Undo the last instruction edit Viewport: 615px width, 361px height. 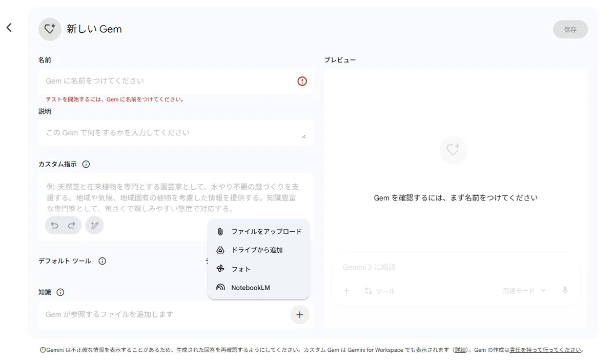click(x=54, y=225)
